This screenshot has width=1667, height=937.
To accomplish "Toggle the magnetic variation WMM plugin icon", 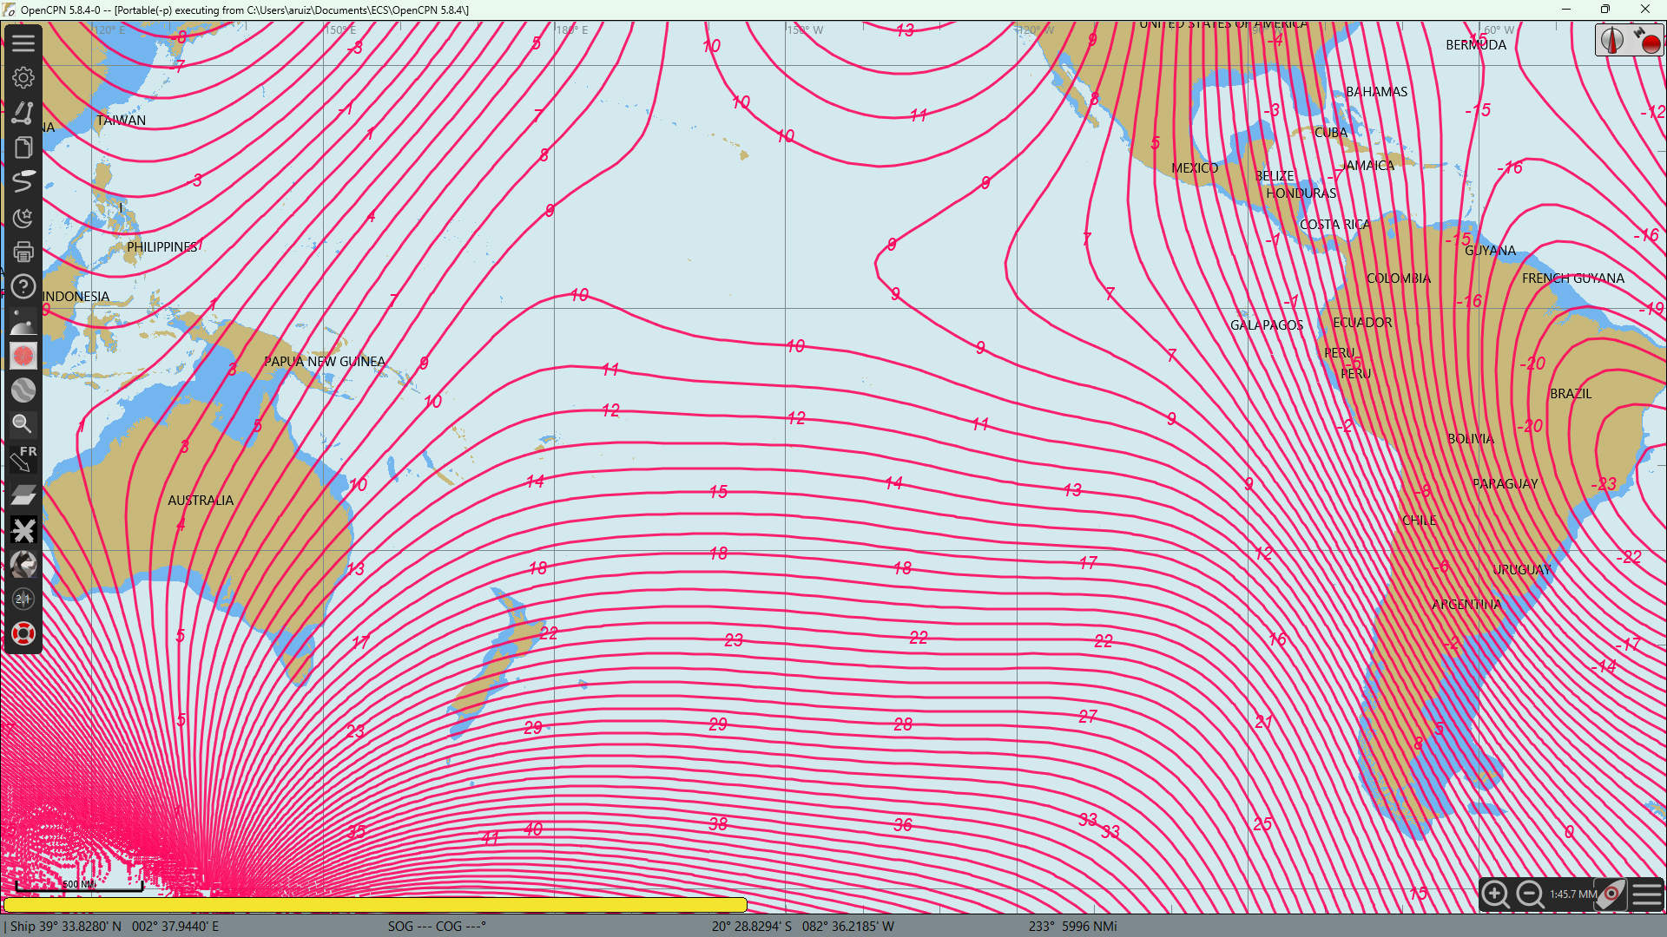I will pos(23,356).
